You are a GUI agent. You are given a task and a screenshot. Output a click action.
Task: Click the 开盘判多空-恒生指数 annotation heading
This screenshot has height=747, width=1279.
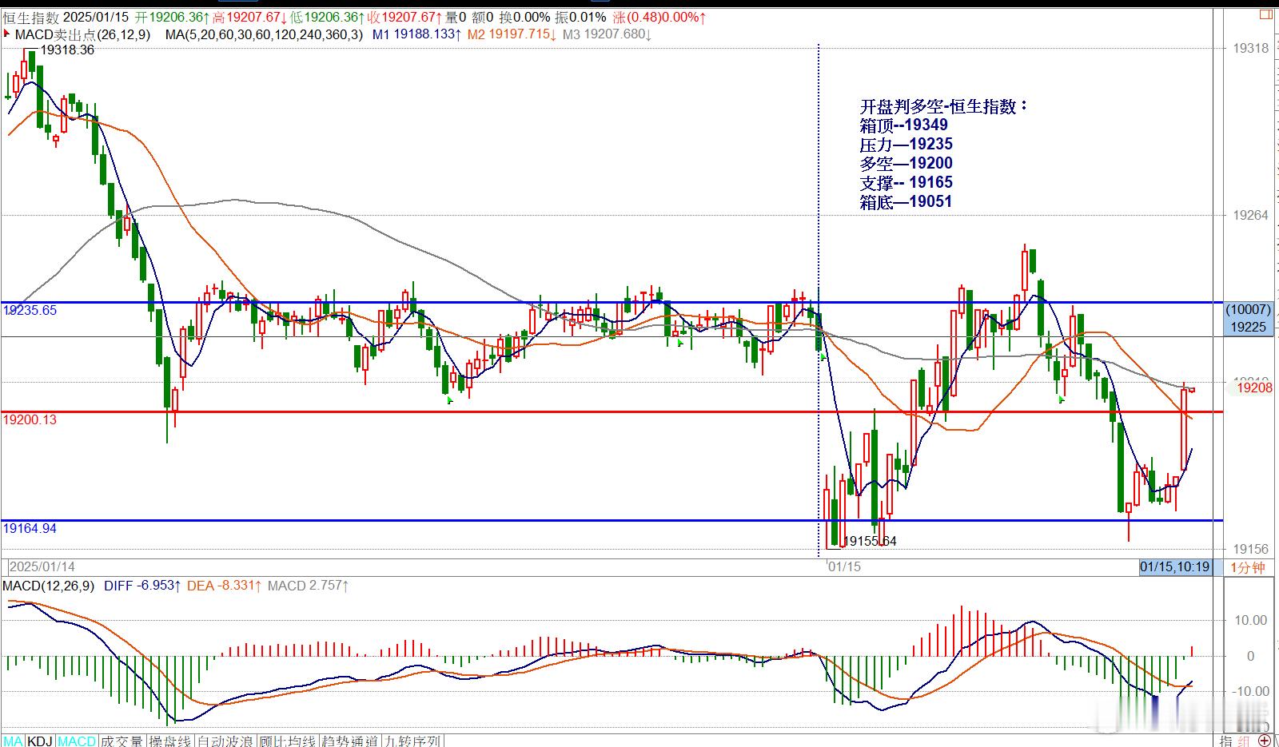click(944, 106)
